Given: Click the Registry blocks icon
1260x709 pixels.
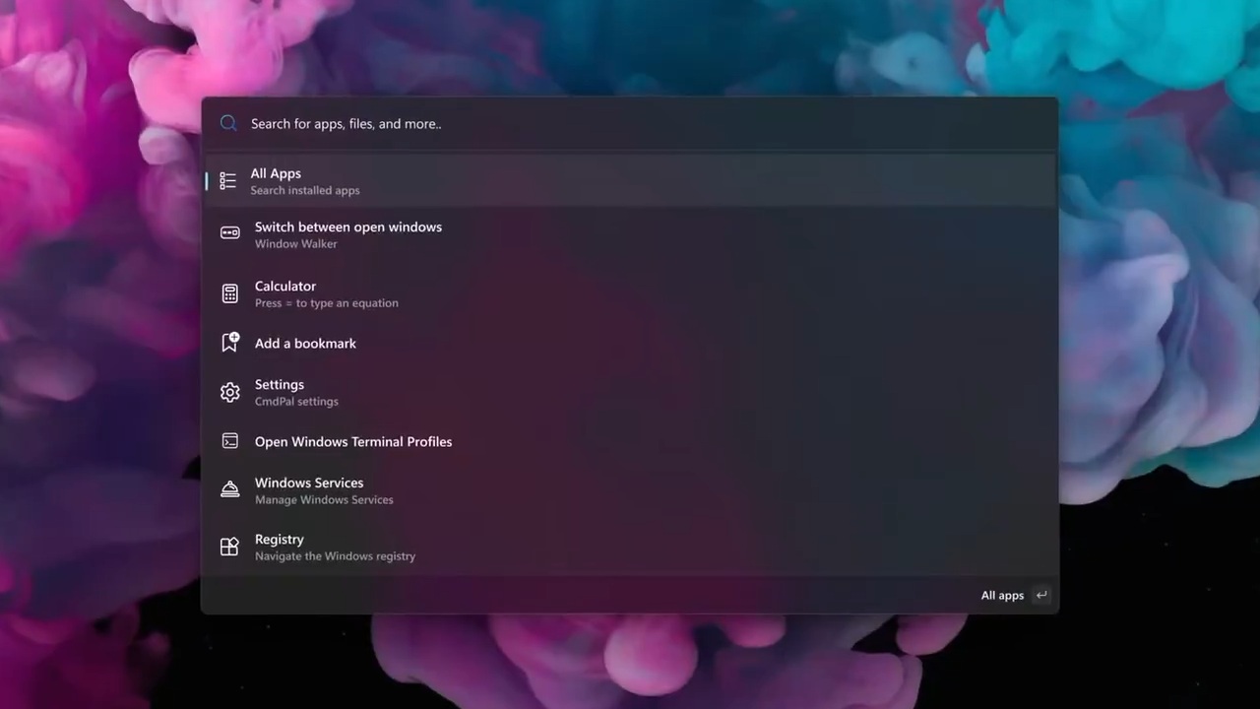Looking at the screenshot, I should (x=229, y=547).
